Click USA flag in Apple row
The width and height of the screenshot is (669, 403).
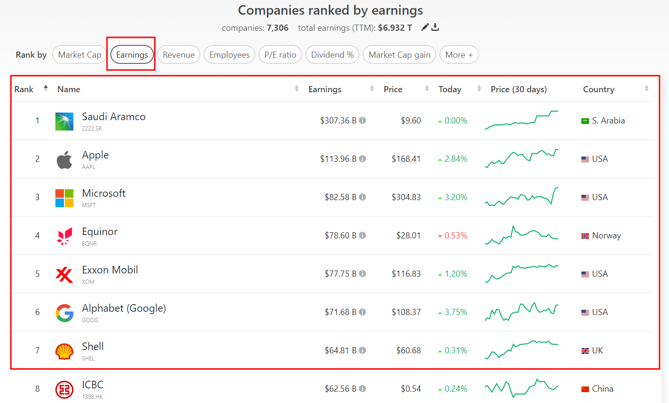585,159
